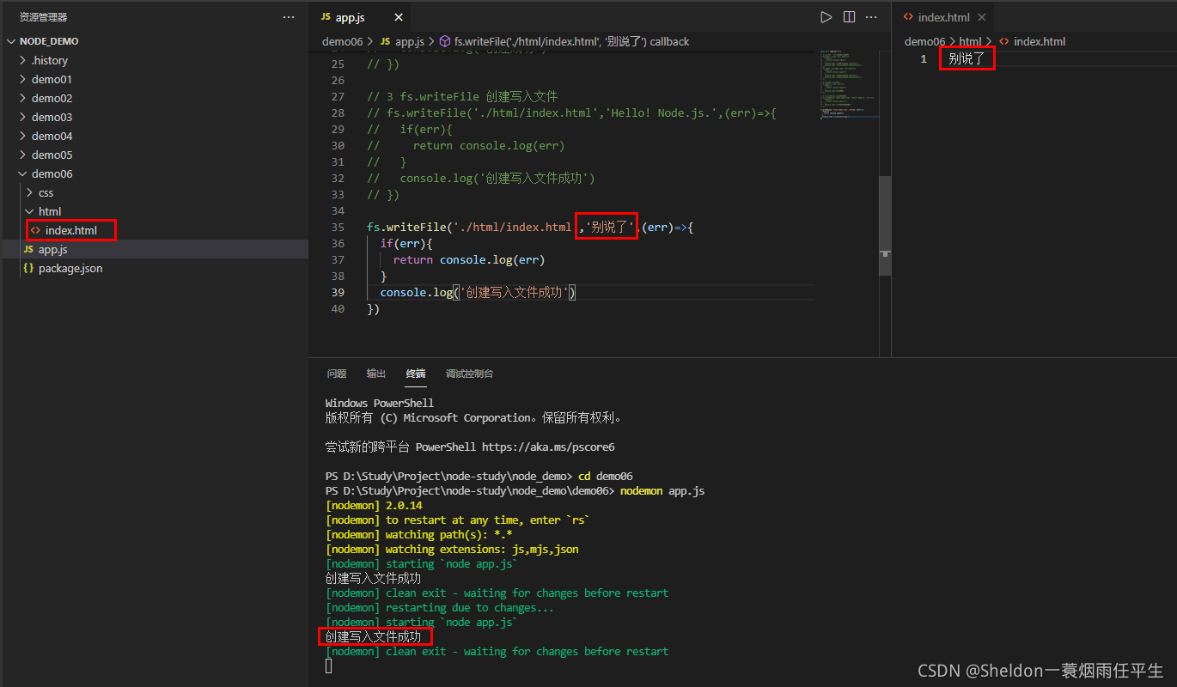Open editor more actions ellipsis menu
The width and height of the screenshot is (1177, 687).
872,17
